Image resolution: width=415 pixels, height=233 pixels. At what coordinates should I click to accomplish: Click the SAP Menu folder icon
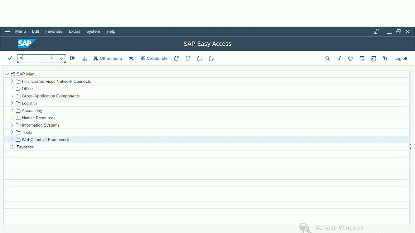13,74
